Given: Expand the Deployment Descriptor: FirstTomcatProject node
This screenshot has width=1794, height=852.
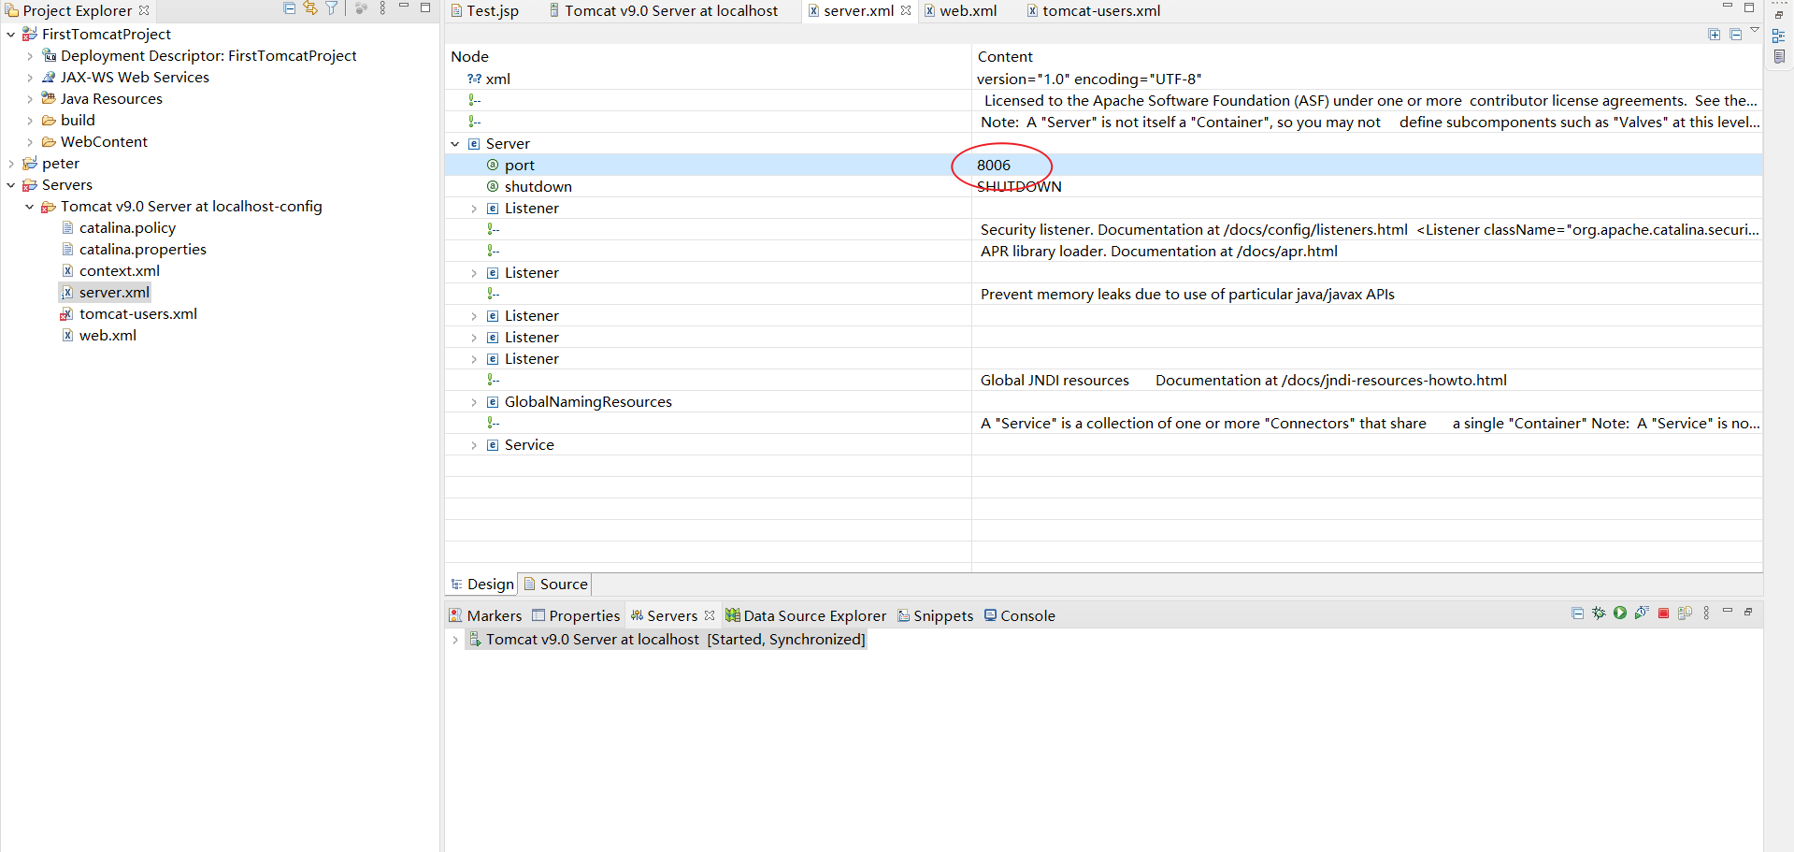Looking at the screenshot, I should (x=29, y=55).
